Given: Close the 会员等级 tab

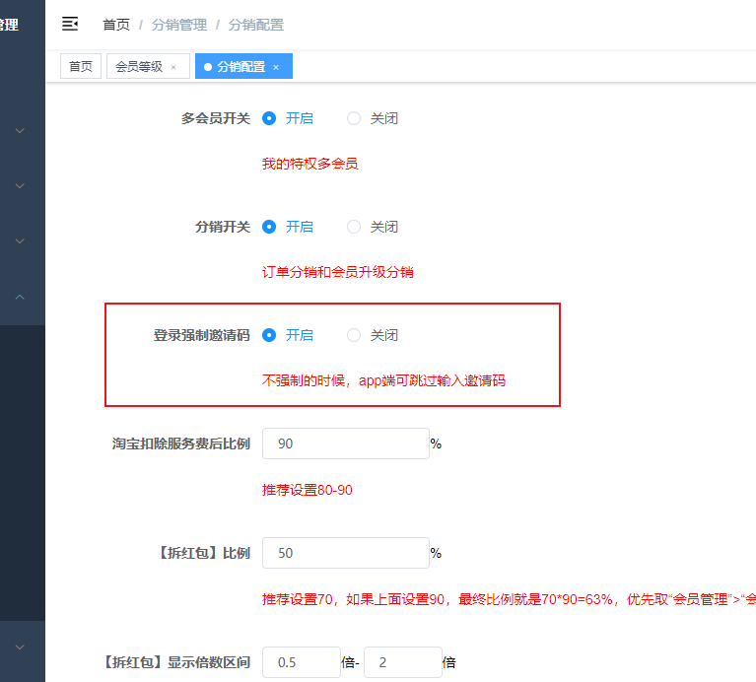Looking at the screenshot, I should [174, 67].
